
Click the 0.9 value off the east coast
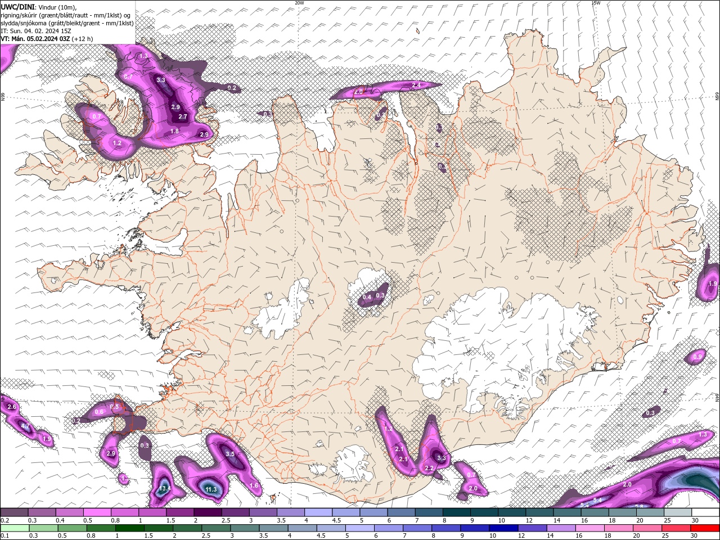coord(697,357)
